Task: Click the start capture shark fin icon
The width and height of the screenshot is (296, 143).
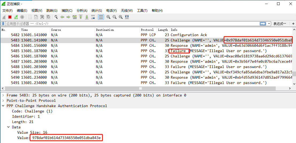Action: tap(4, 17)
